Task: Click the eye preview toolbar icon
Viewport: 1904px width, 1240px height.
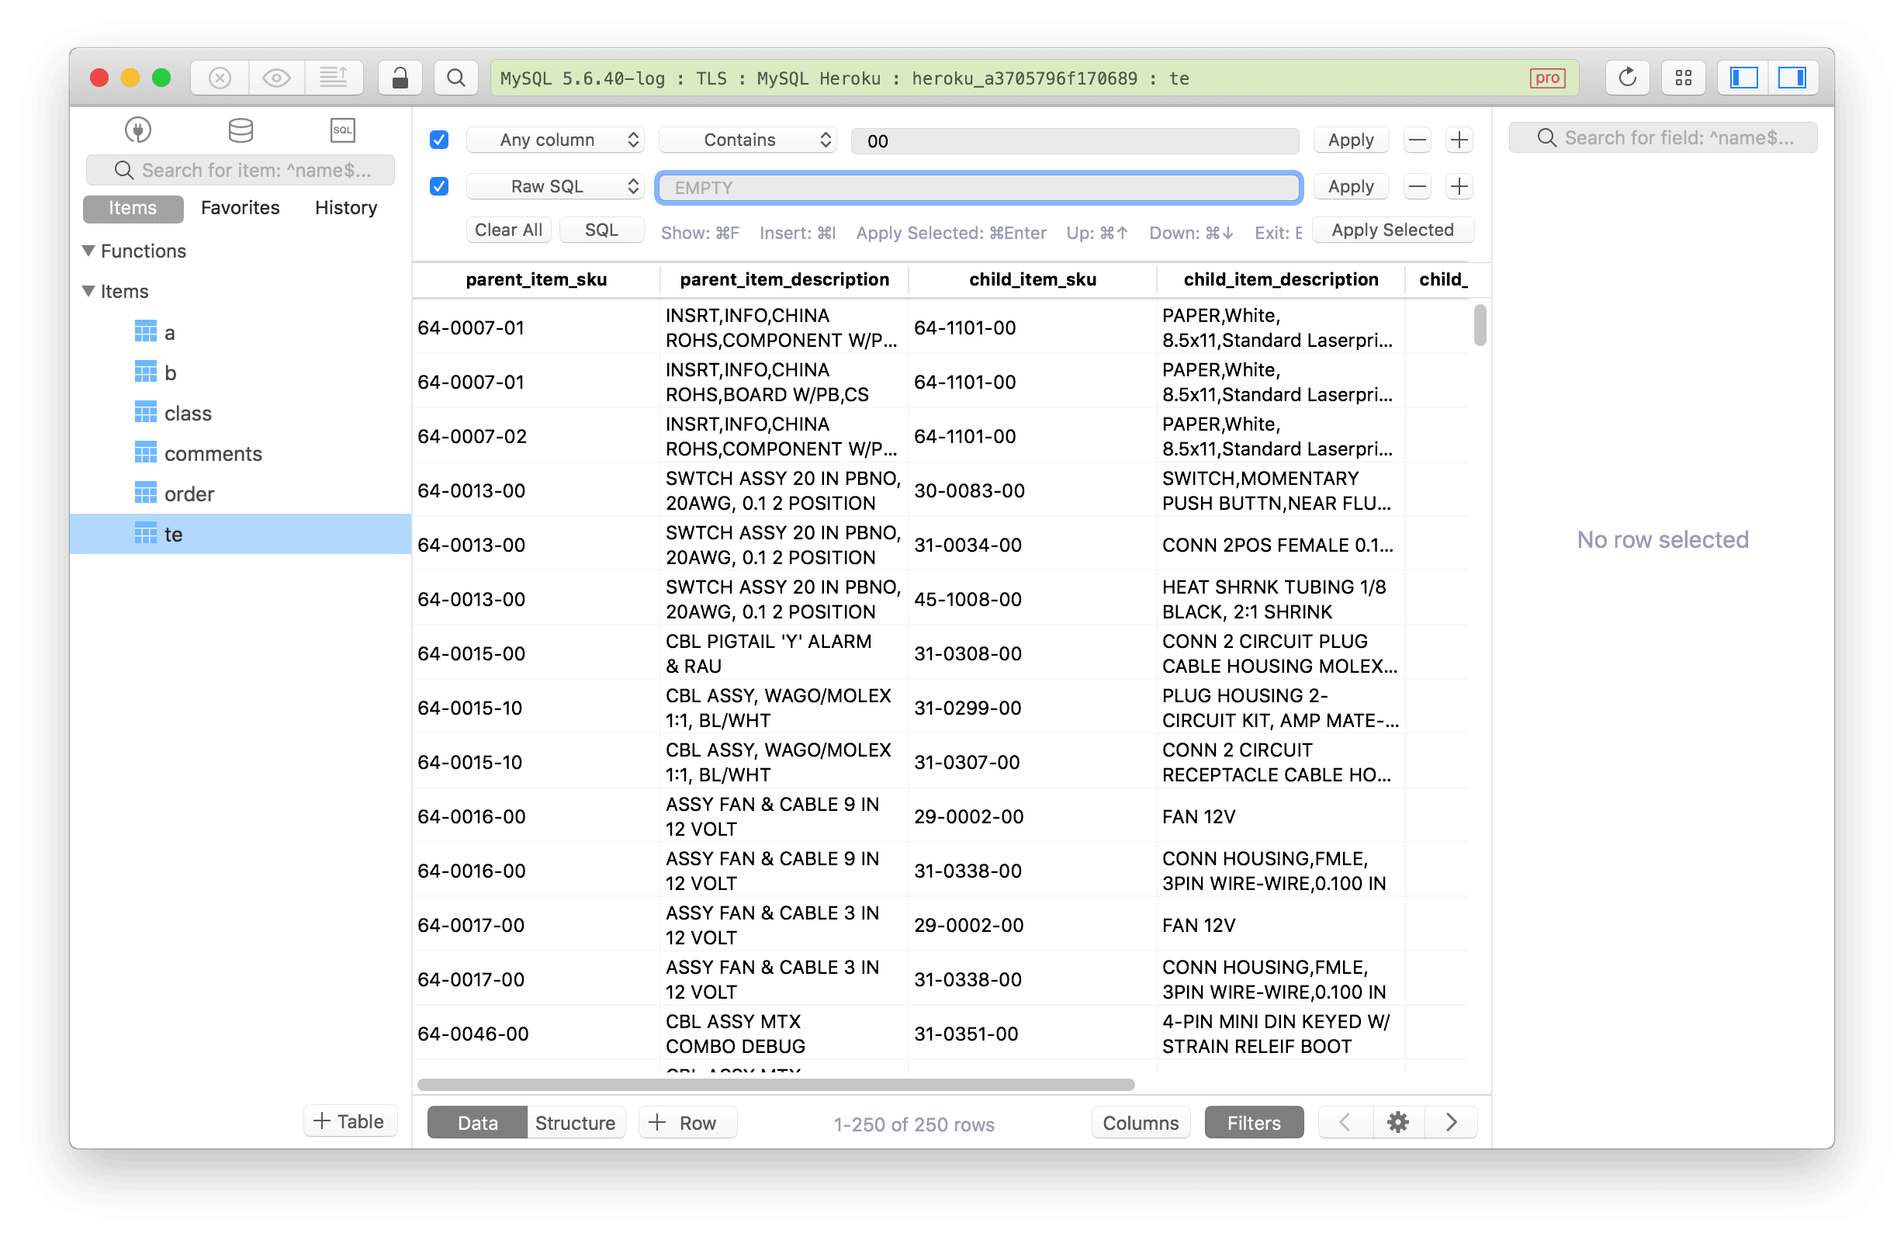Action: 277,78
